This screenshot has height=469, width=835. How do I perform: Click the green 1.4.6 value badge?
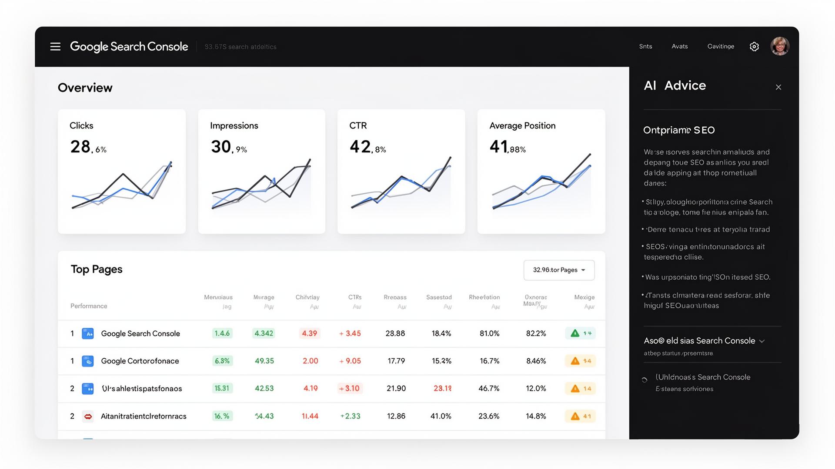coord(222,334)
